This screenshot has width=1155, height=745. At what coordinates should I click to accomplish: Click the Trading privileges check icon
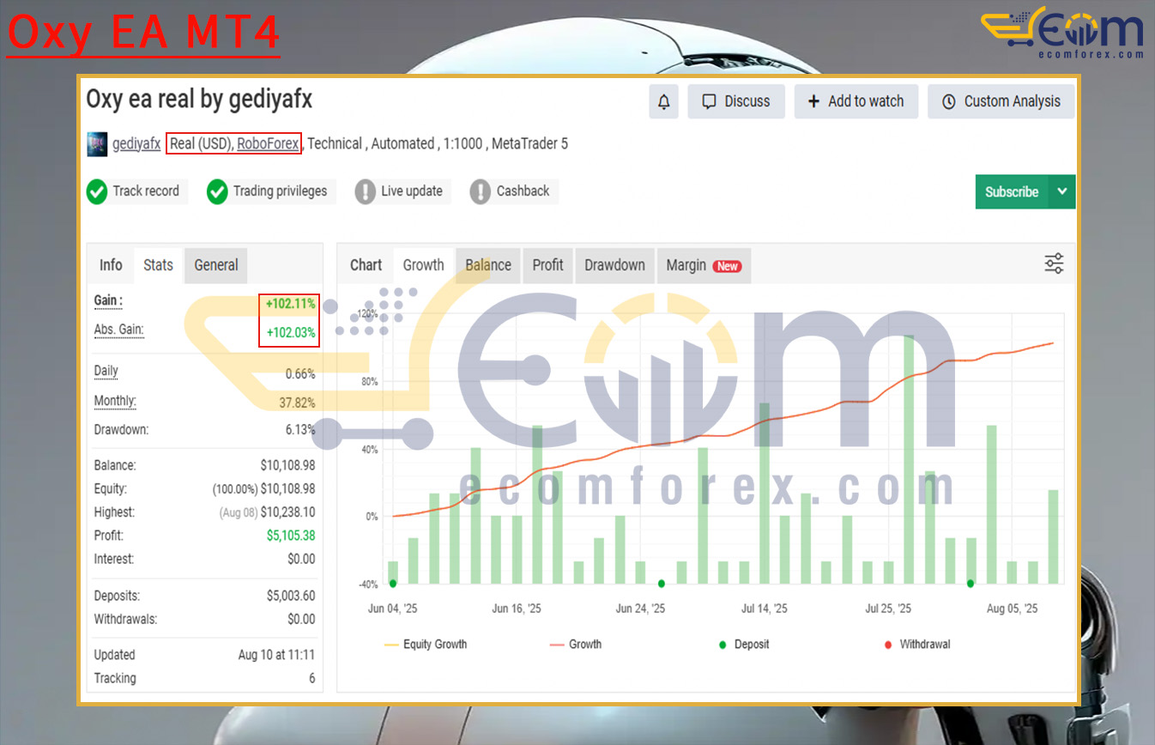point(217,191)
